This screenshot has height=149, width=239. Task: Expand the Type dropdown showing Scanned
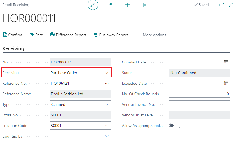[x=107, y=104]
